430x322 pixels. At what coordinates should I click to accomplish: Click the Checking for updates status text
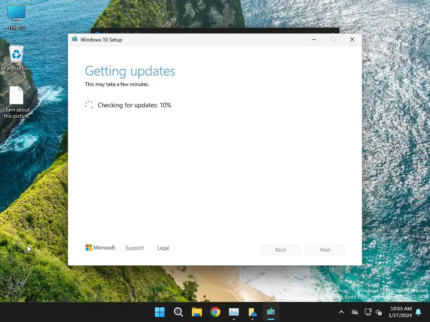click(134, 105)
